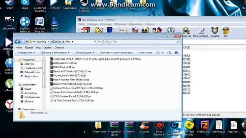Select Halo 4 Pack for Flans Mod file
The height and width of the screenshot is (138, 246).
coord(69,80)
